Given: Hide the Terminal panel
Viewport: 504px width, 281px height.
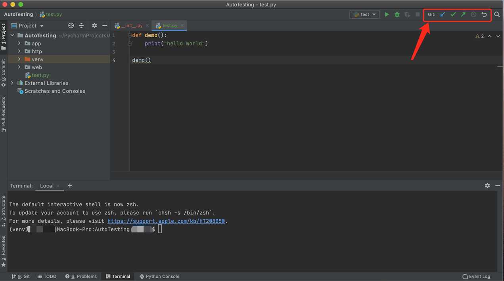Looking at the screenshot, I should 498,185.
